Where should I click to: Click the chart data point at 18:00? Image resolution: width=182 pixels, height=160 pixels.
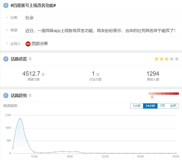coord(70,152)
